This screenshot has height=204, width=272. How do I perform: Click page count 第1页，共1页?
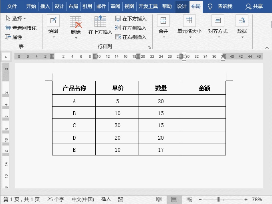22,199
